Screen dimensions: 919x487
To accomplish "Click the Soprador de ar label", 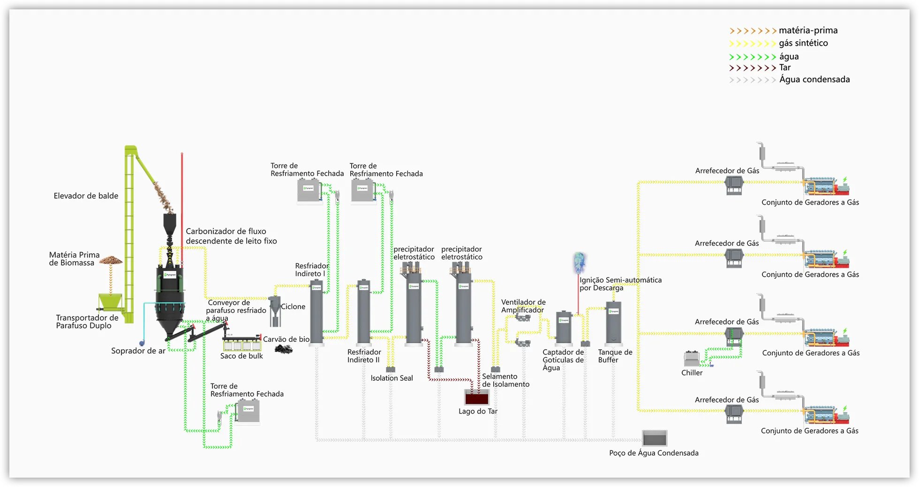I will click(x=138, y=351).
